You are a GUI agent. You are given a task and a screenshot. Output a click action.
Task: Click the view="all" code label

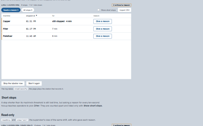(x=22, y=120)
